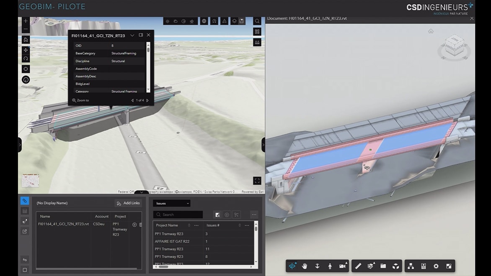
Task: Open the Issues dropdown
Action: point(171,203)
